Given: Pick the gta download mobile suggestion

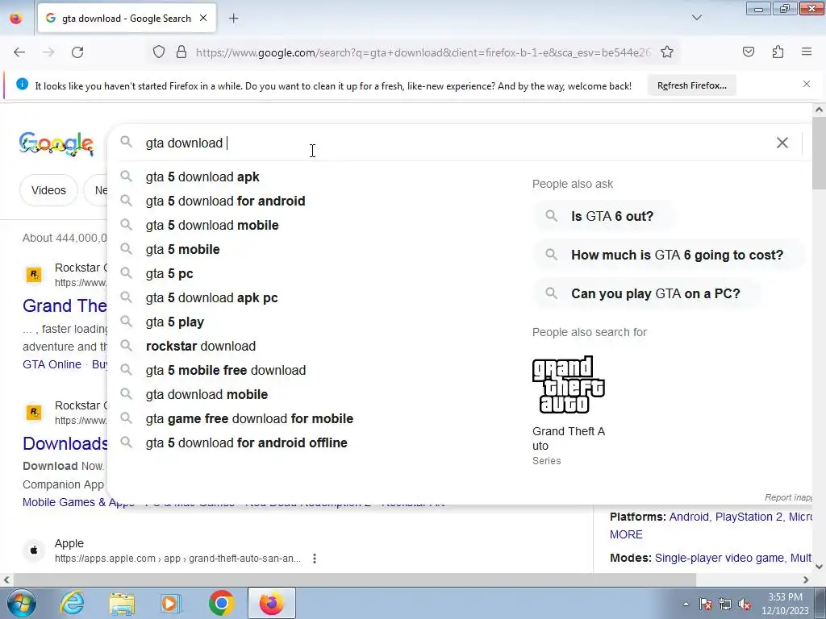Looking at the screenshot, I should tap(206, 395).
